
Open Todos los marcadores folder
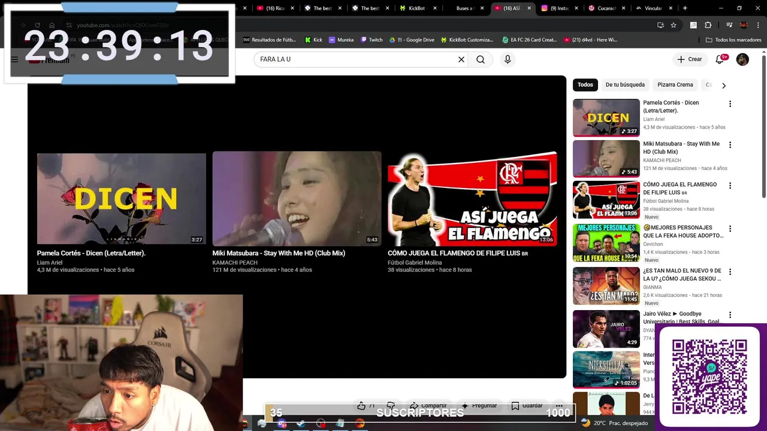tap(733, 40)
